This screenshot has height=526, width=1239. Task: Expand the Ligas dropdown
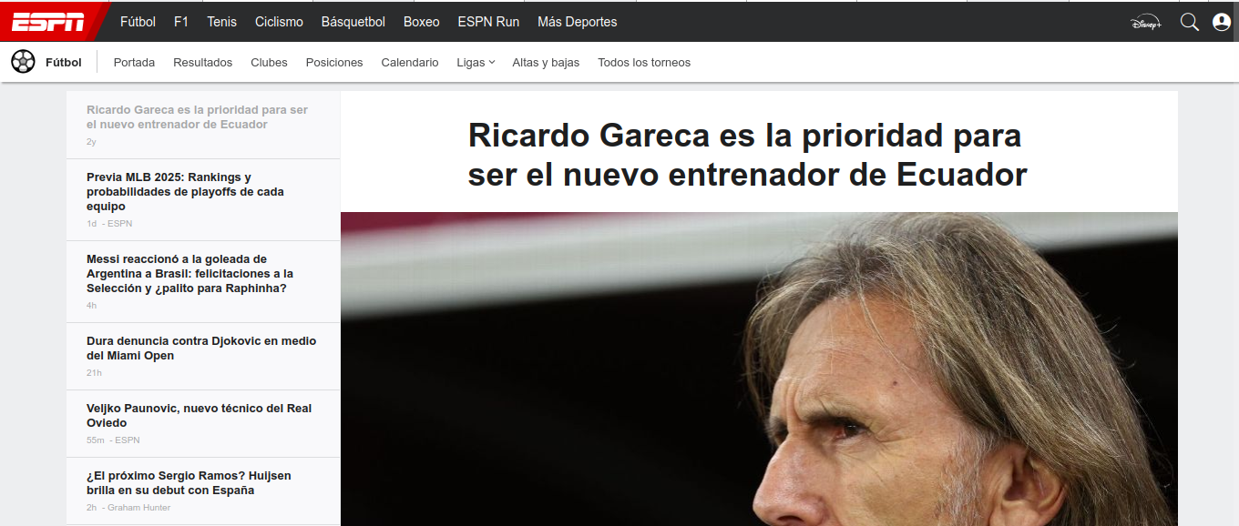coord(476,63)
